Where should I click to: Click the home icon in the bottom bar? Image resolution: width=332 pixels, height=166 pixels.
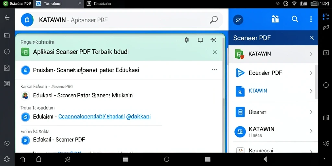[x=22, y=159]
